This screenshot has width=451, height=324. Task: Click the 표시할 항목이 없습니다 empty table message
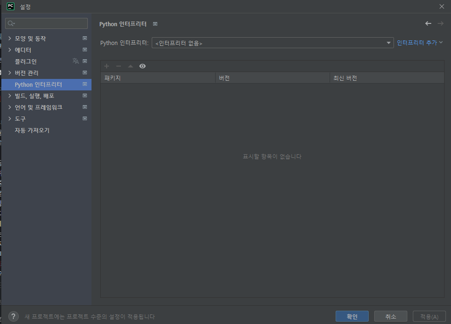[x=272, y=156]
